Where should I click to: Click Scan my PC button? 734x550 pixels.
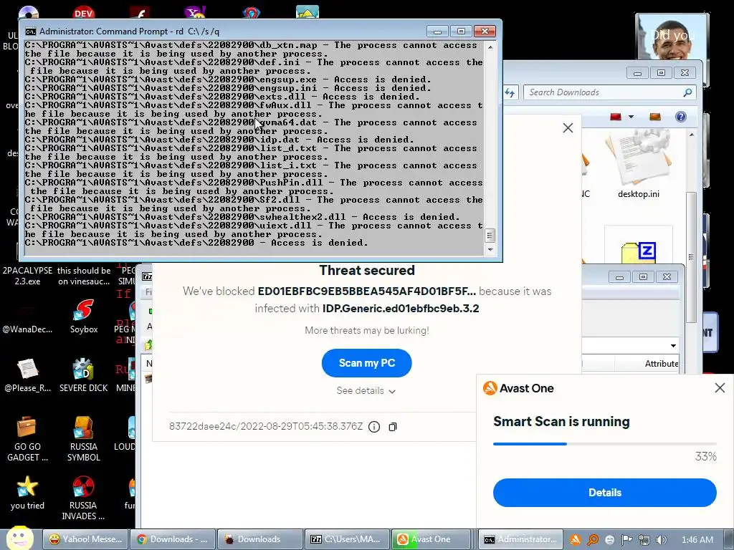(366, 363)
